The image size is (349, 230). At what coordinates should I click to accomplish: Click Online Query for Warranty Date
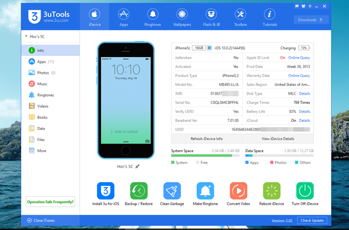click(x=299, y=76)
